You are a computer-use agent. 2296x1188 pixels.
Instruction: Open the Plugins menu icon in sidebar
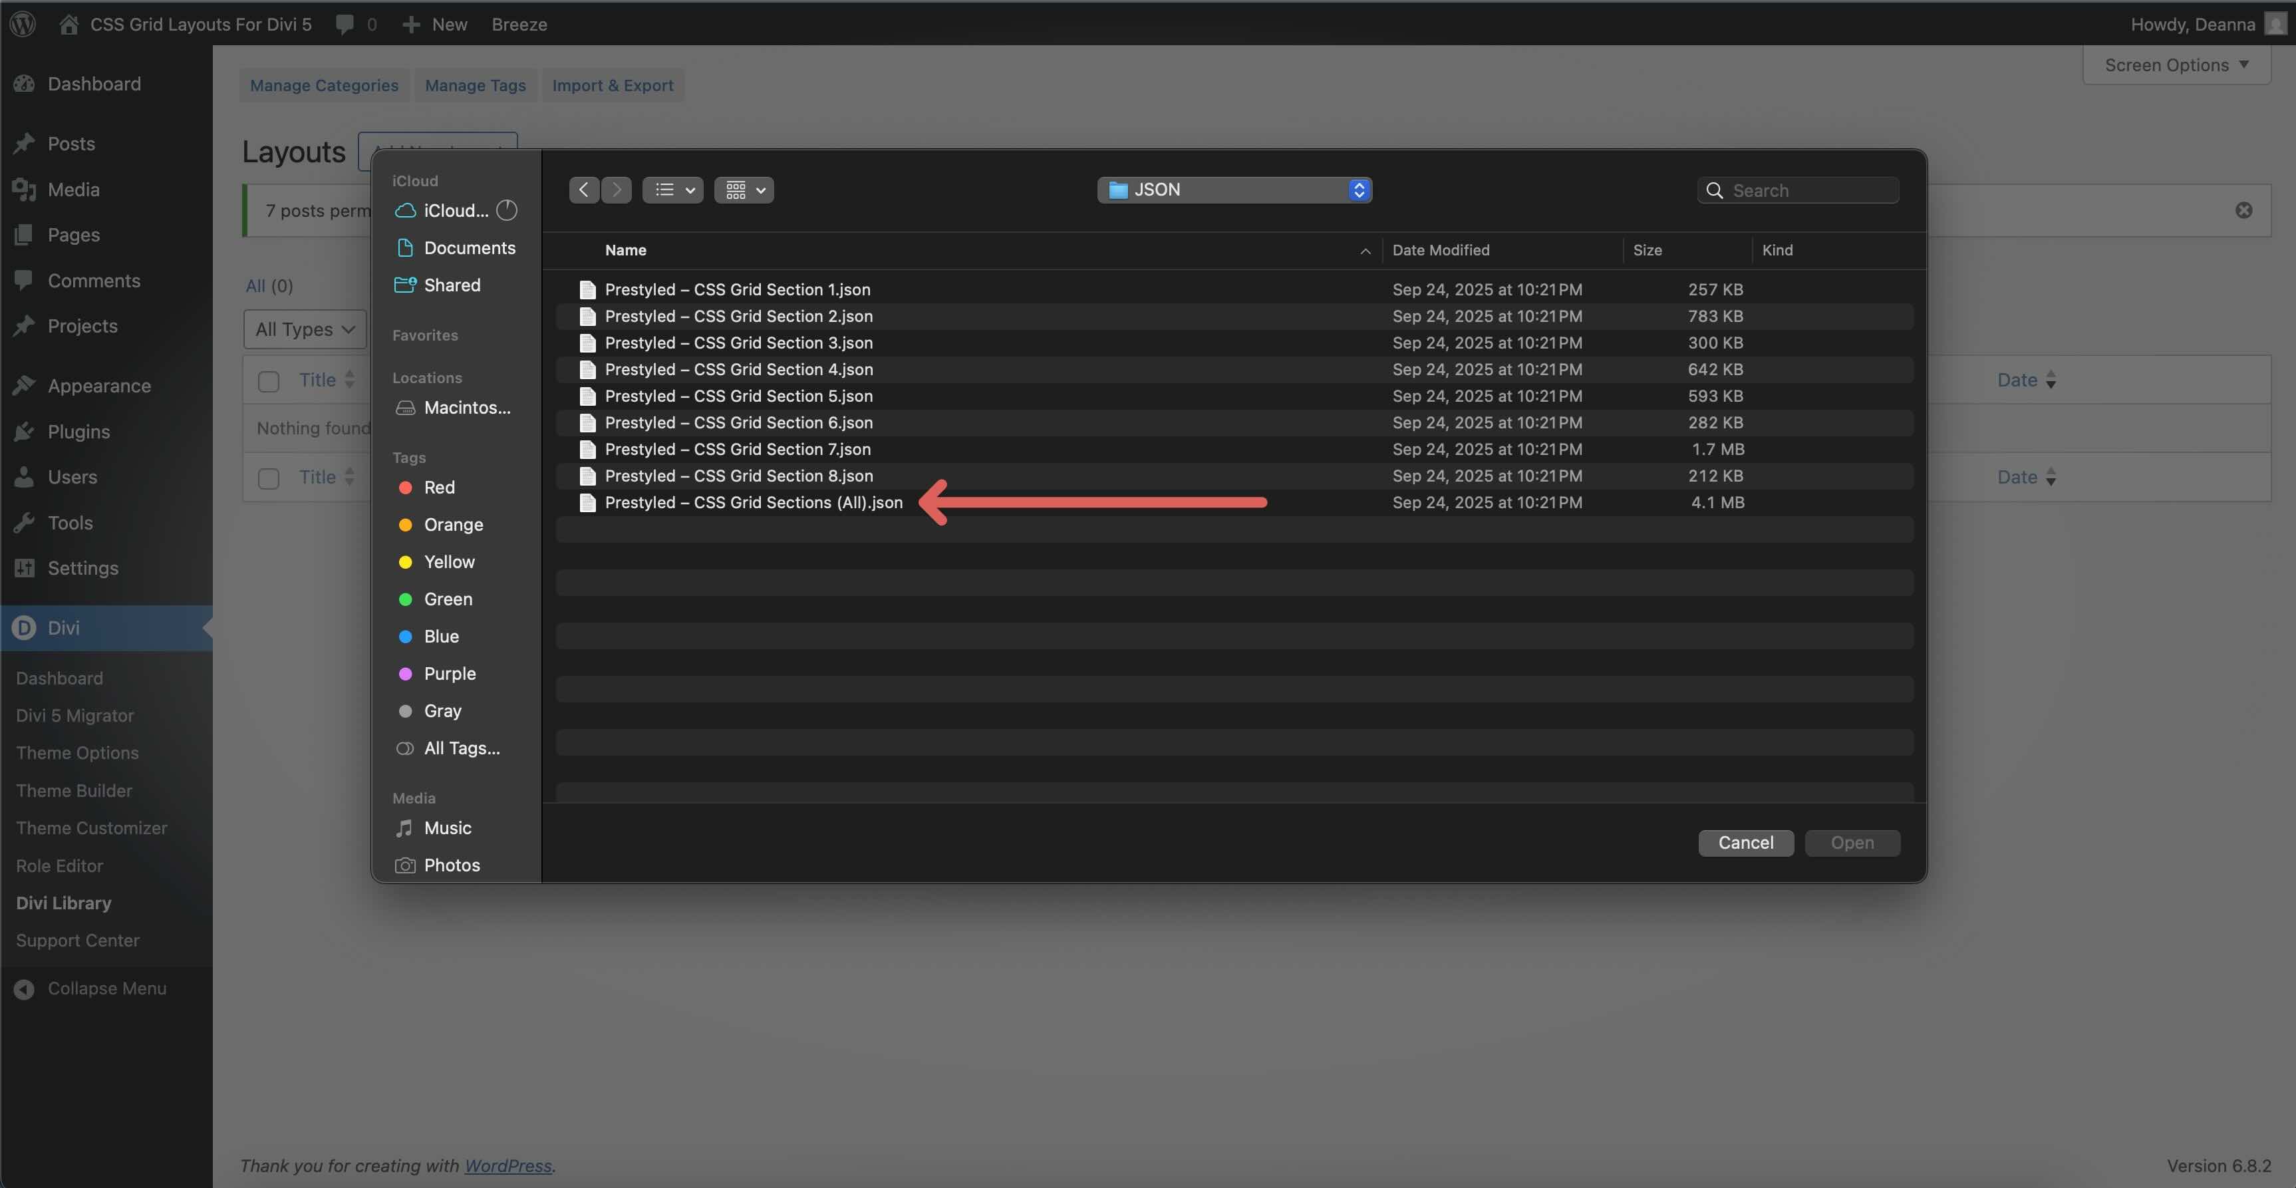click(24, 431)
